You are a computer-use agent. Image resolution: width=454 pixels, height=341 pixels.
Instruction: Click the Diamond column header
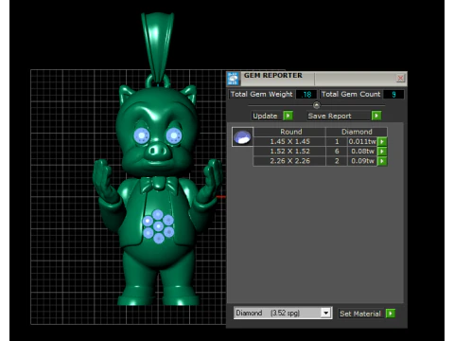(357, 132)
